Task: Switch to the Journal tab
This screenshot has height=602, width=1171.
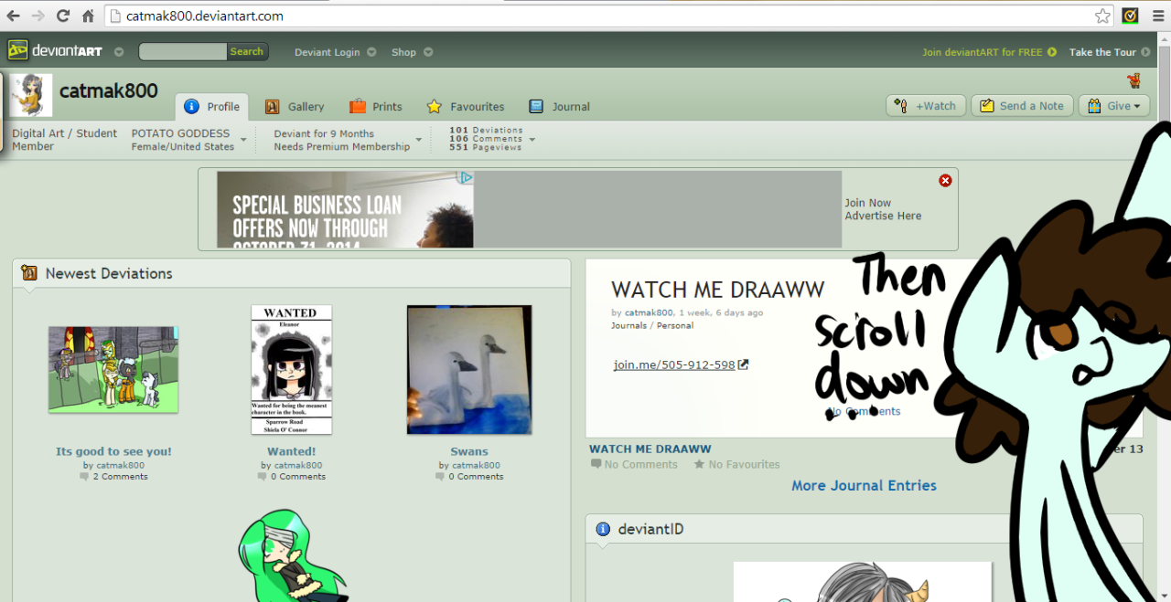Action: pyautogui.click(x=560, y=107)
